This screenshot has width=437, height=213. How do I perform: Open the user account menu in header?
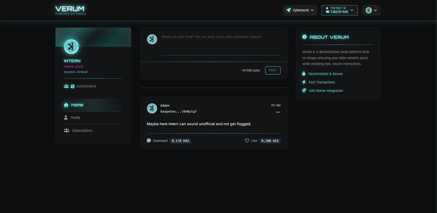click(x=371, y=10)
